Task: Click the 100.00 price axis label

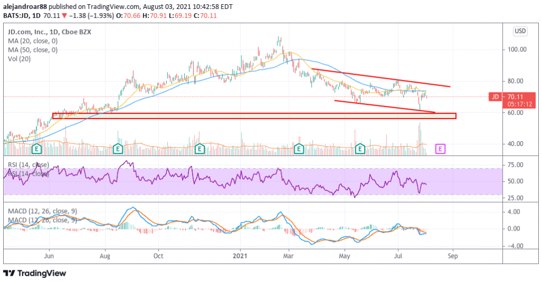Action: coord(517,49)
